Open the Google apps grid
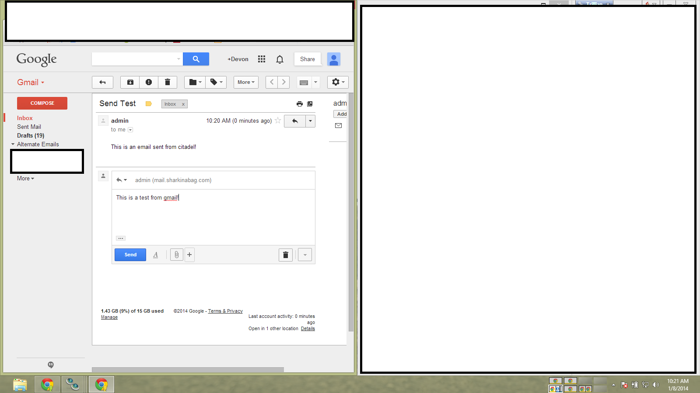Screen dimensions: 700x393 click(x=262, y=59)
